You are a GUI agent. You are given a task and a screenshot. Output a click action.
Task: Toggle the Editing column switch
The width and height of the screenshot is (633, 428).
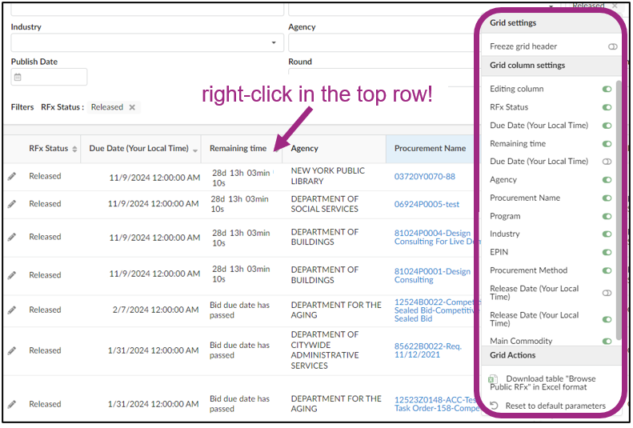click(607, 89)
